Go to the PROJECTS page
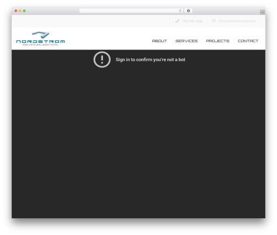Screen dimensions: 277x235 [x=218, y=41]
